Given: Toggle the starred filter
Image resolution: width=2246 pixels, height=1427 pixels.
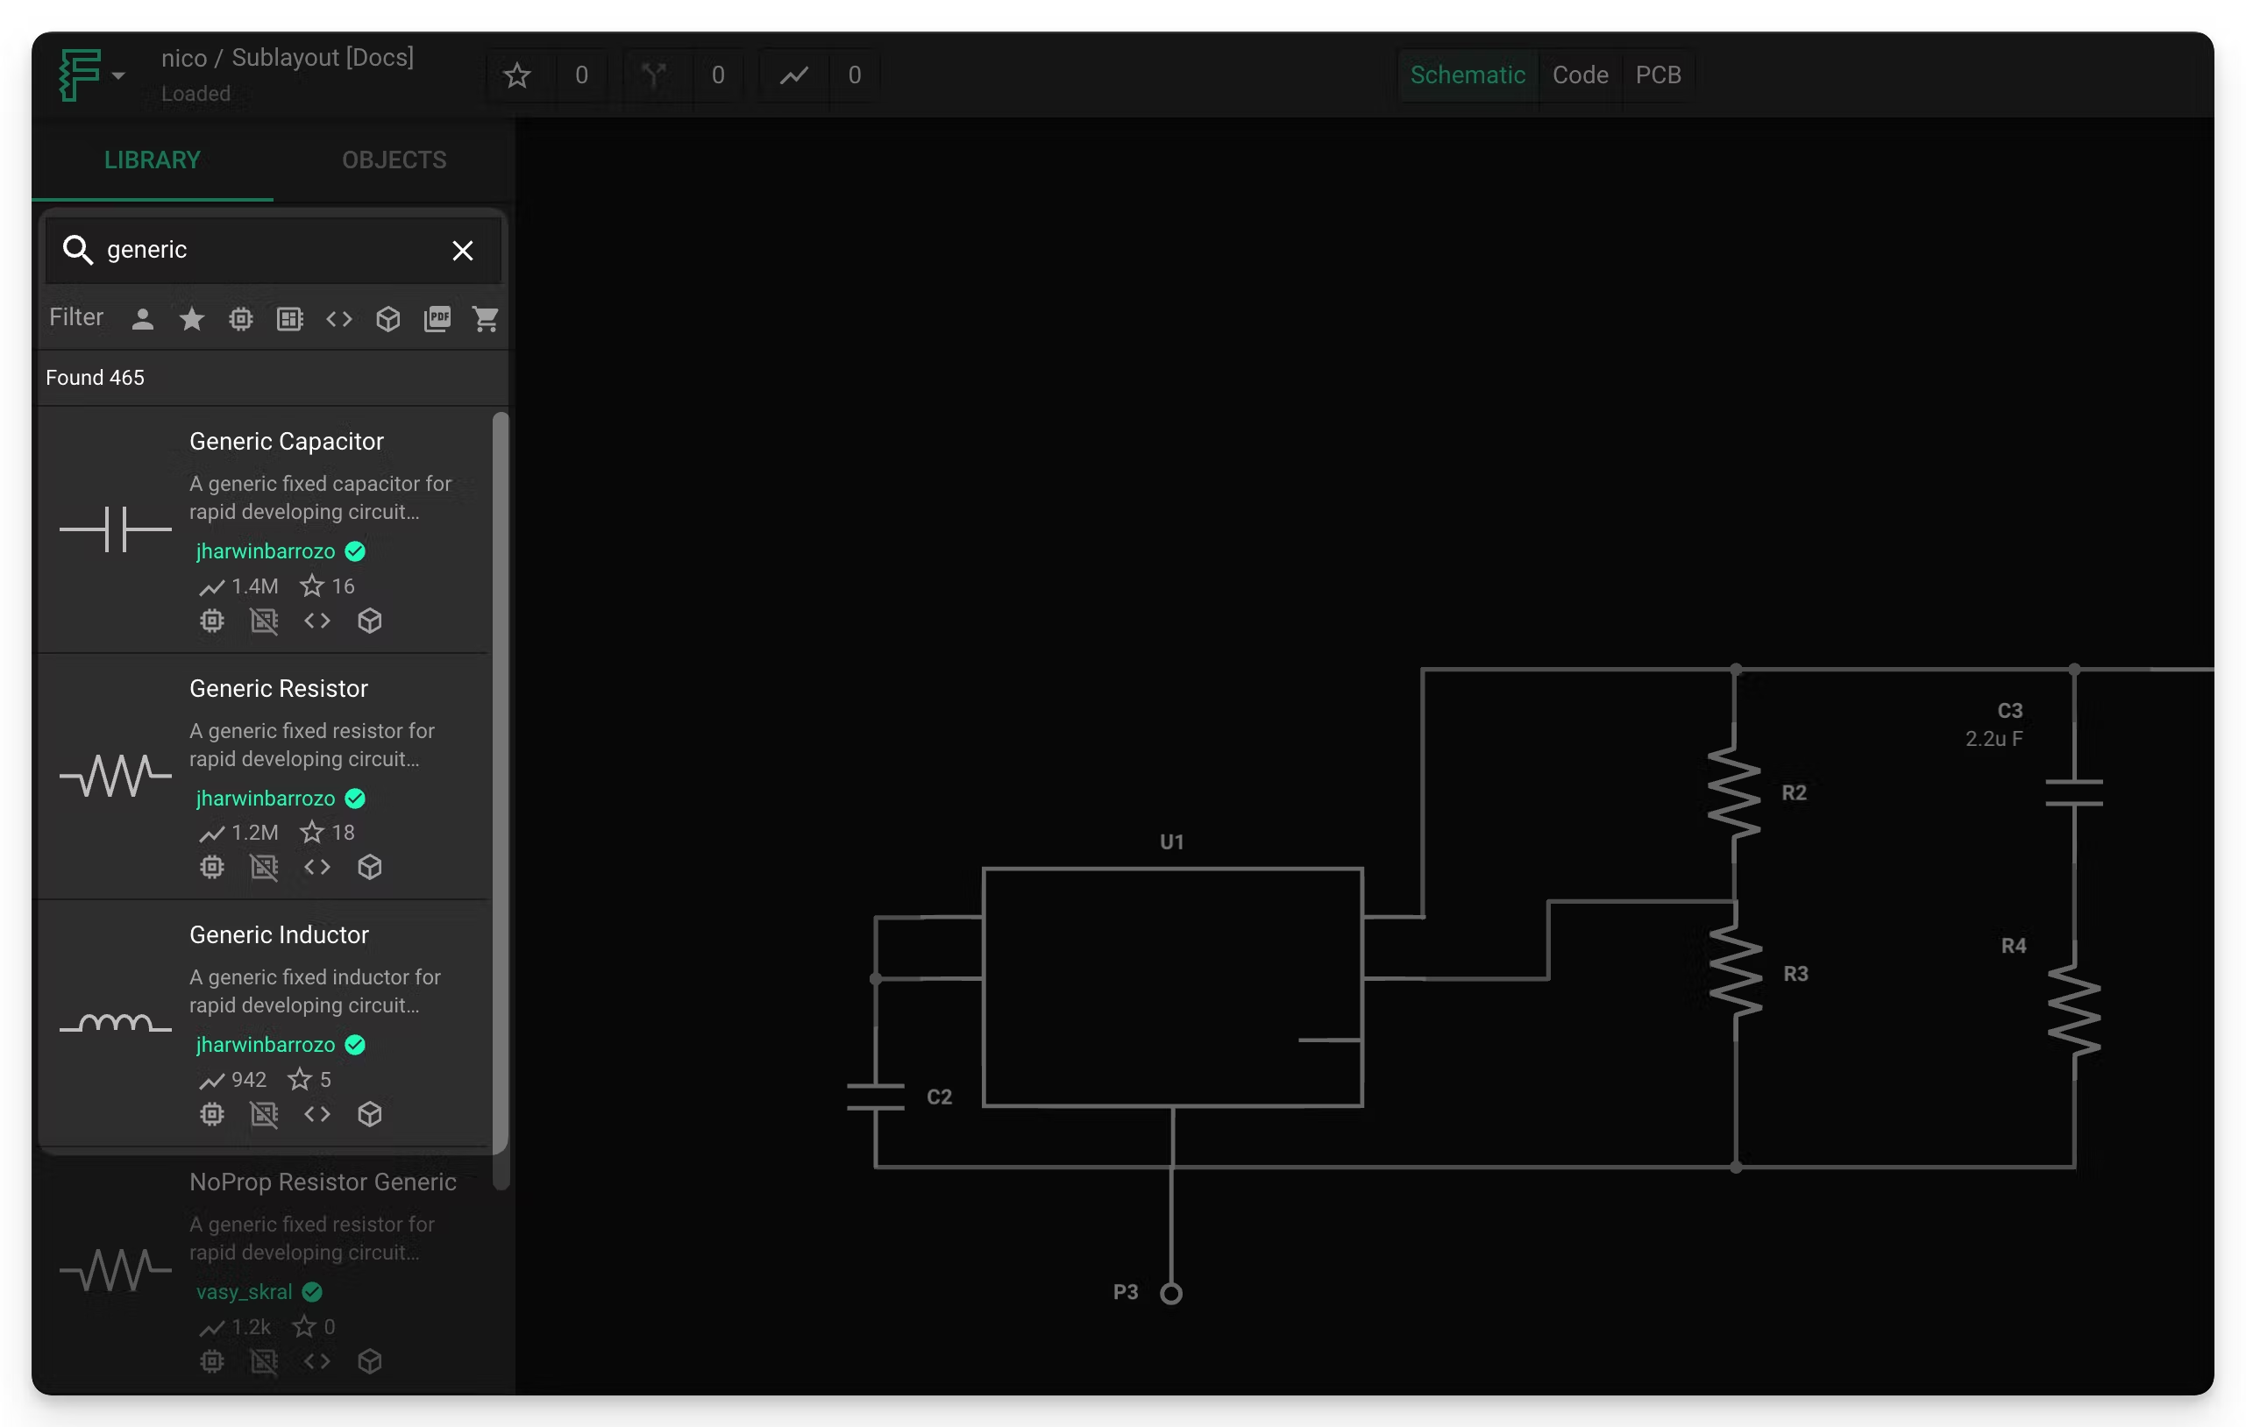Looking at the screenshot, I should [192, 319].
